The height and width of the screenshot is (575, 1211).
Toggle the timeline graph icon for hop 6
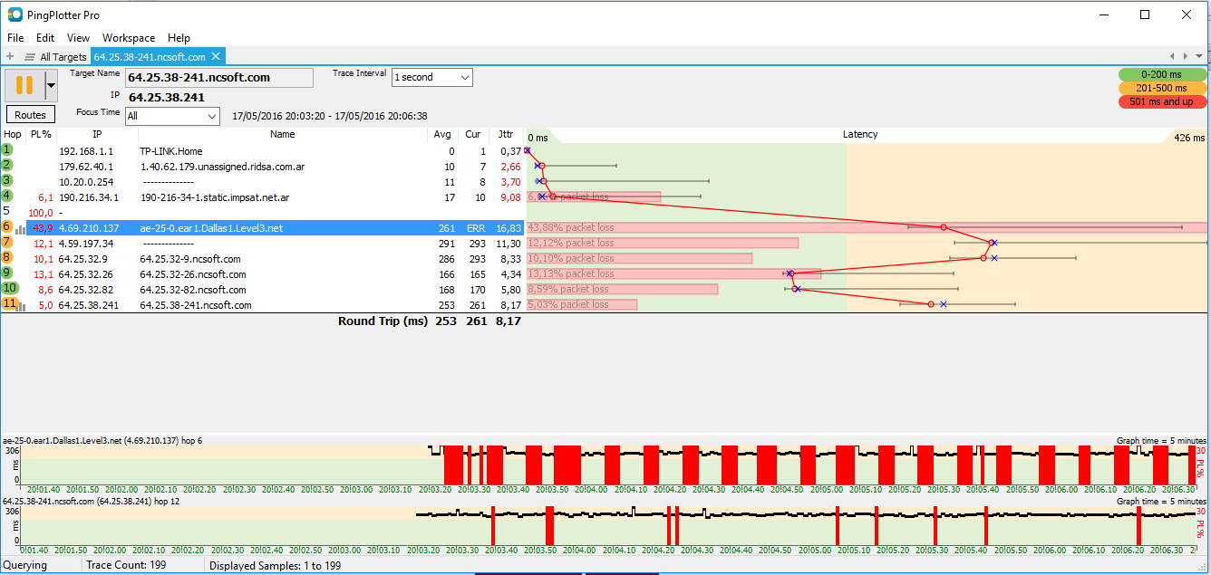(21, 229)
